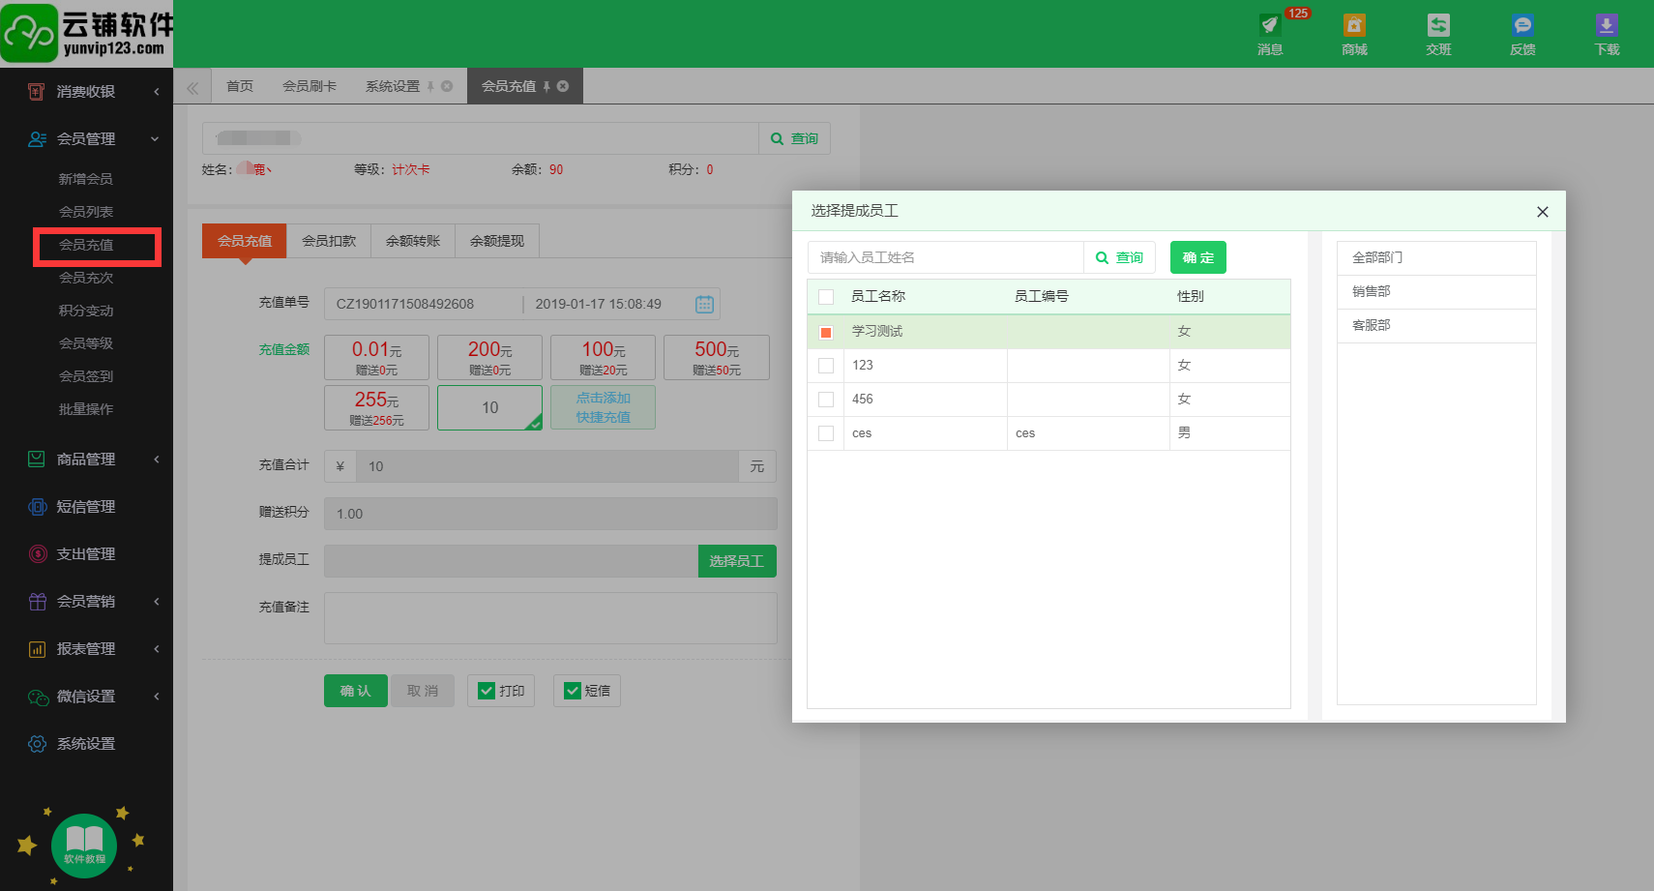Uncheck the 学习测试 employee checkbox
Image resolution: width=1654 pixels, height=891 pixels.
pos(826,332)
